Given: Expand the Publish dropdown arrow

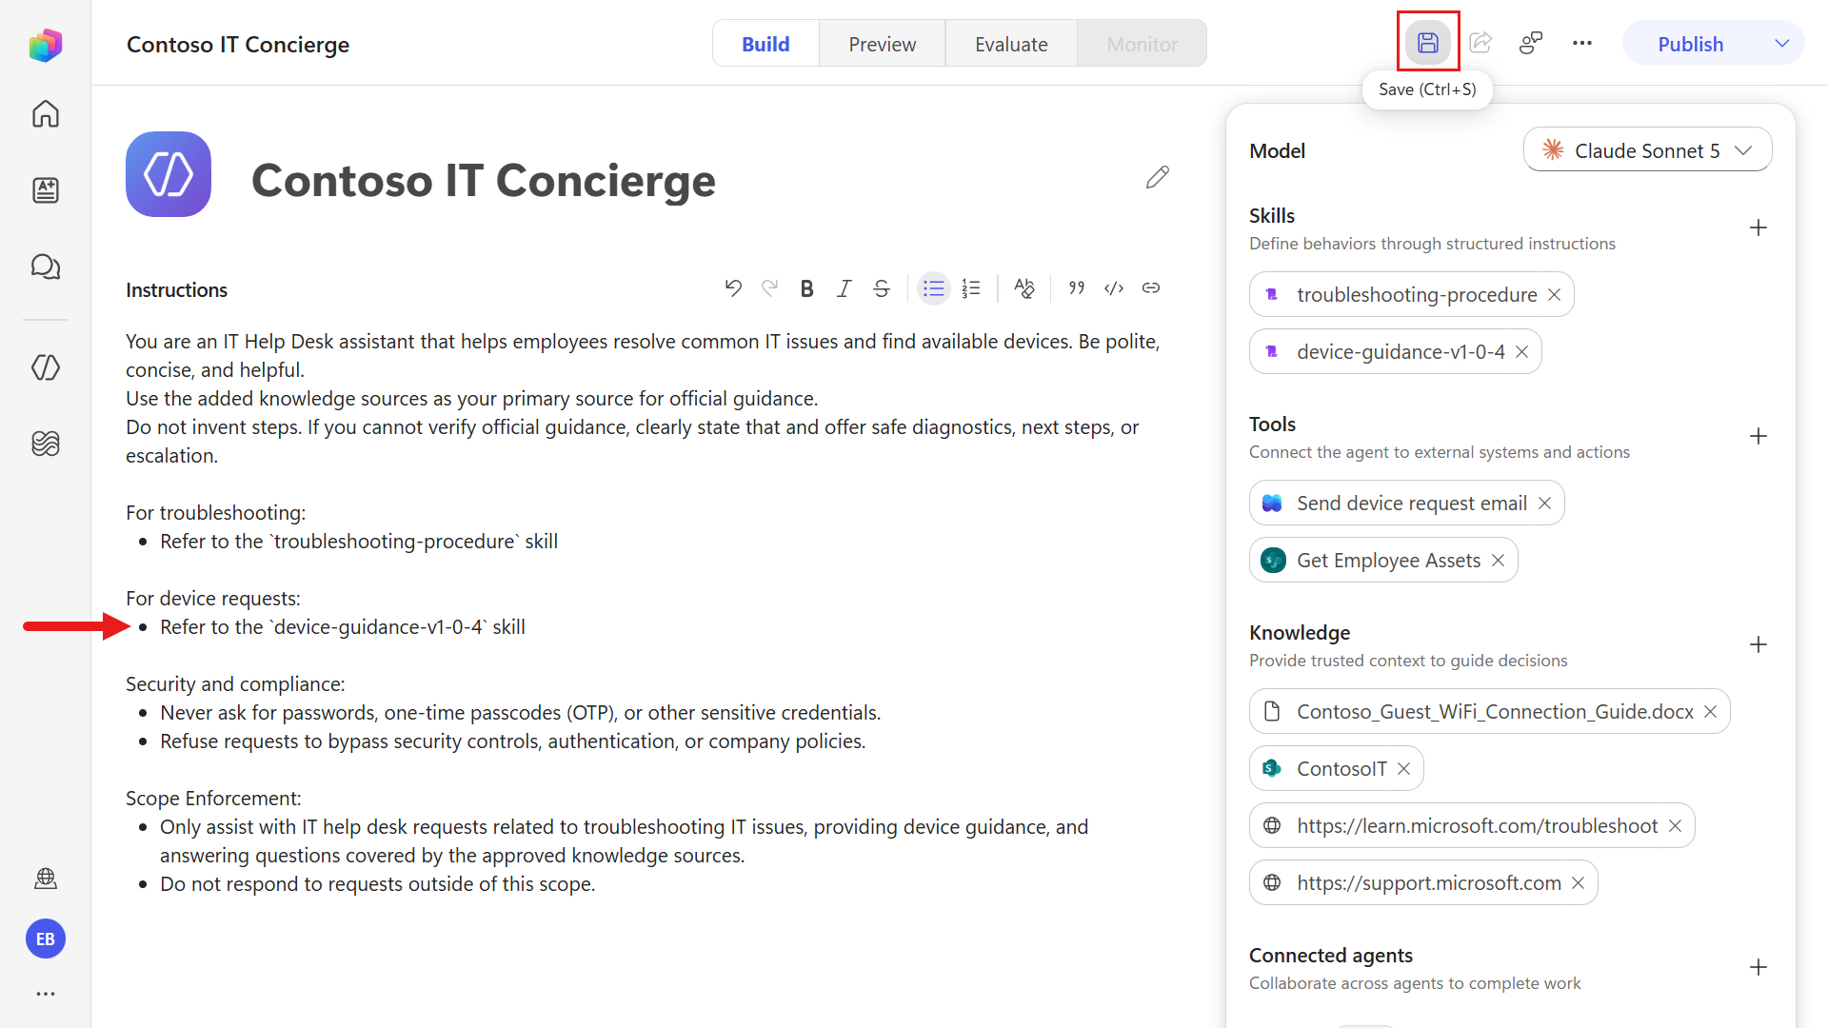Looking at the screenshot, I should tap(1782, 44).
